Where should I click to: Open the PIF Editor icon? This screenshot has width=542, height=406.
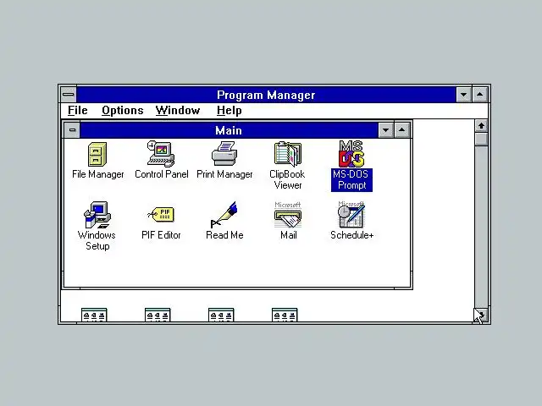pyautogui.click(x=161, y=214)
